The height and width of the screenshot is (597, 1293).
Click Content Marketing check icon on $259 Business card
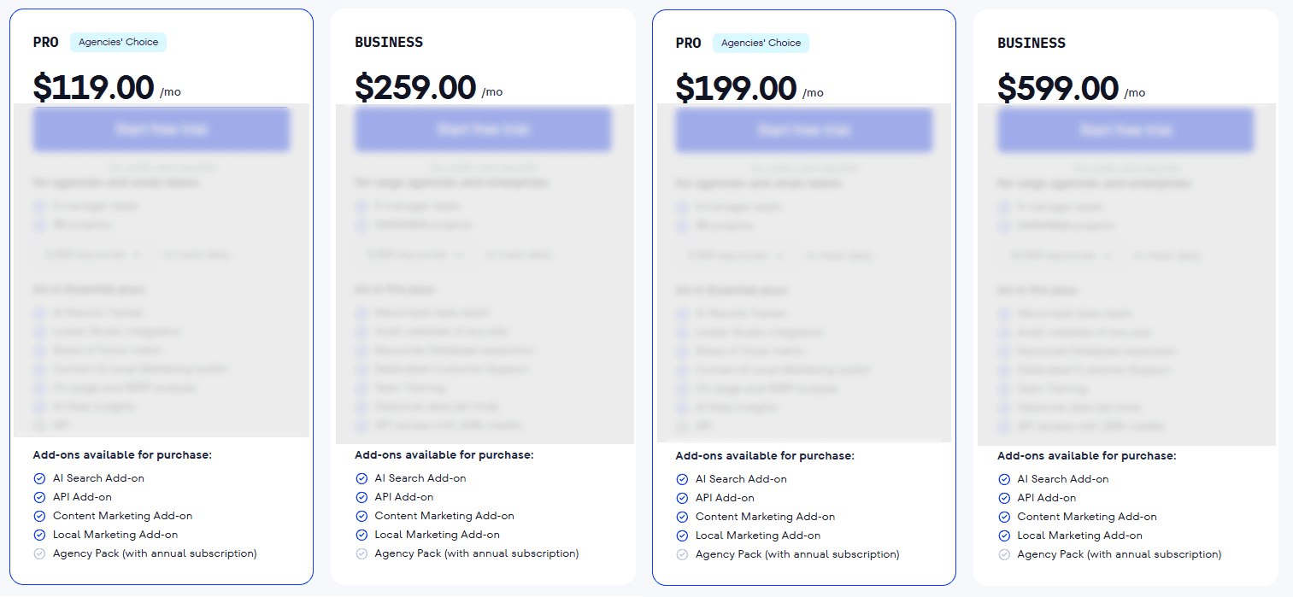[361, 515]
